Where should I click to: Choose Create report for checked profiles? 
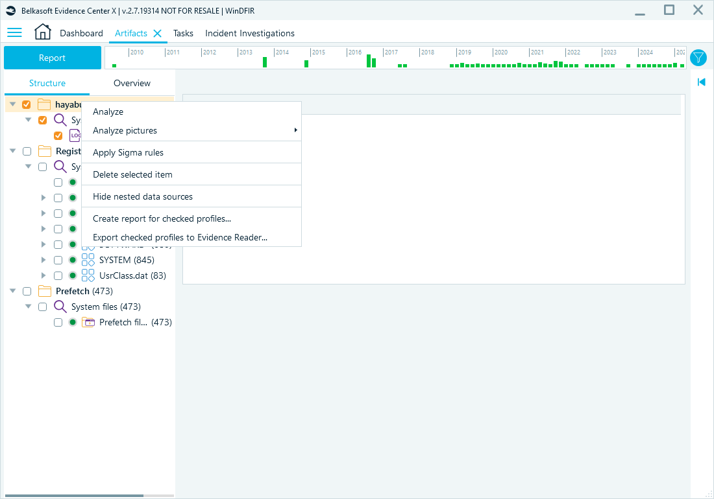coord(191,218)
